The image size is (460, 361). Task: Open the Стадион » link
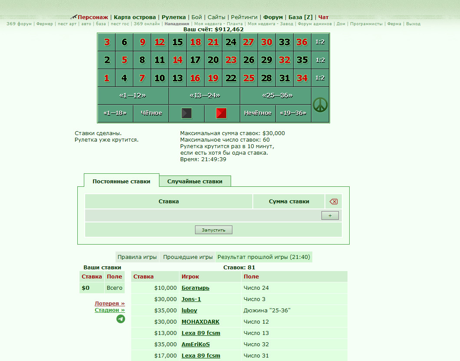coord(110,310)
